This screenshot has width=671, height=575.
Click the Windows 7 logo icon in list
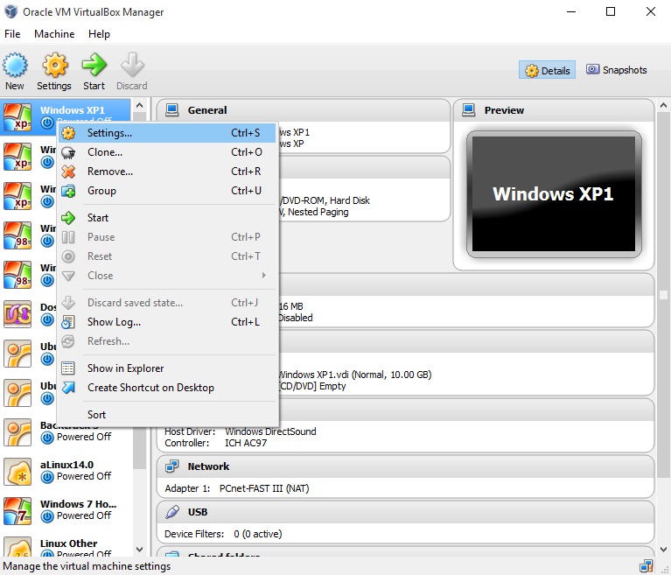click(17, 511)
